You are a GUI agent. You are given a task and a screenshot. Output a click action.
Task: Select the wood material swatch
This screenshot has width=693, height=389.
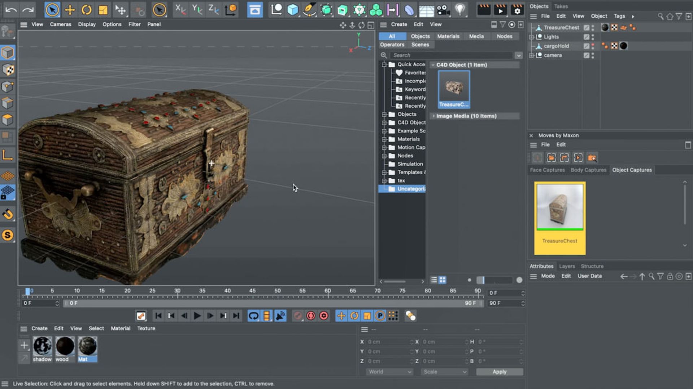click(65, 346)
